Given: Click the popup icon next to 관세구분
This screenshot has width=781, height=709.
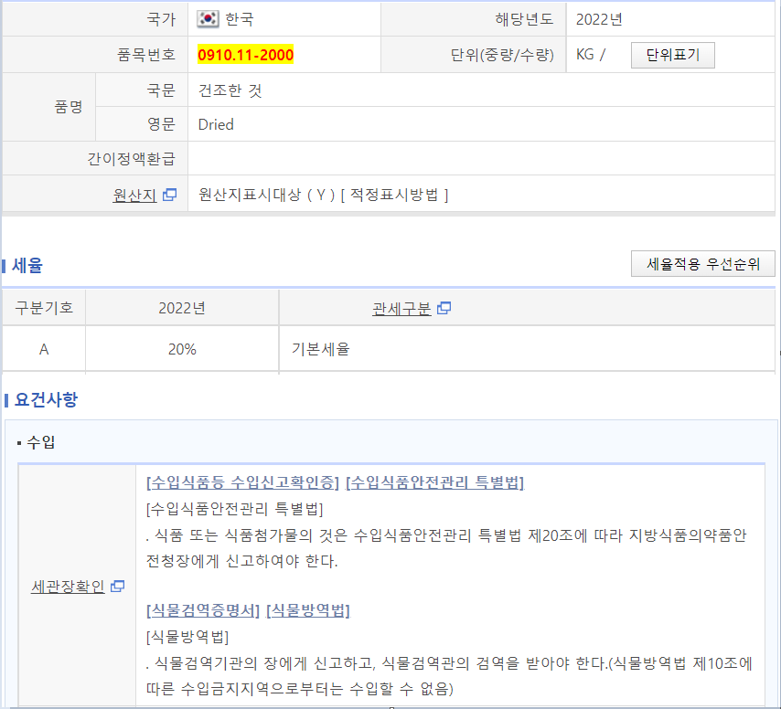Looking at the screenshot, I should click(x=444, y=309).
